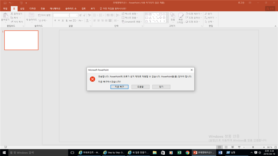Click the 도형 효과 shape effects icon
This screenshot has height=156, width=278.
pyautogui.click(x=187, y=22)
